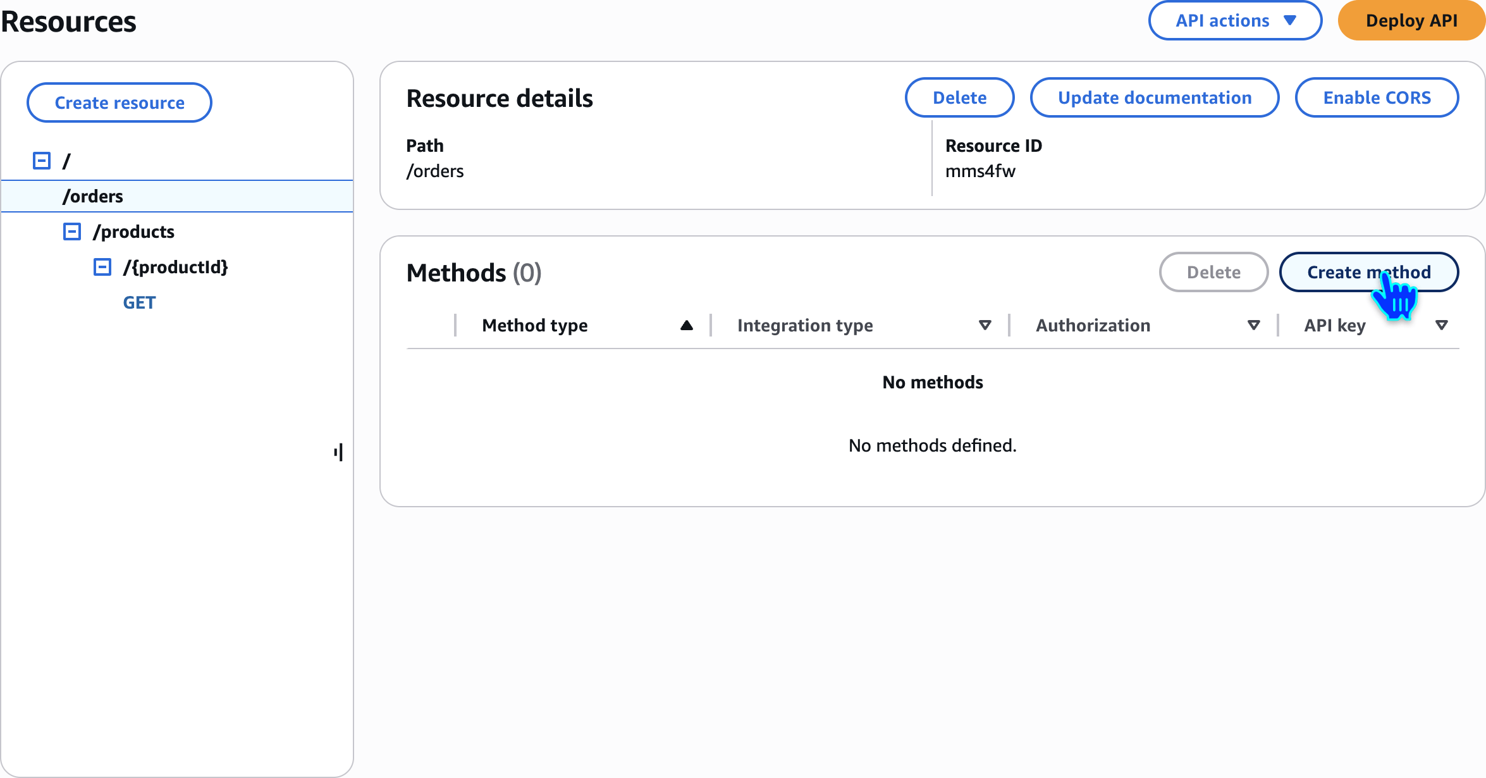Screen dimensions: 1486x778
Task: Collapse the /{productId} tree node
Action: click(x=102, y=267)
